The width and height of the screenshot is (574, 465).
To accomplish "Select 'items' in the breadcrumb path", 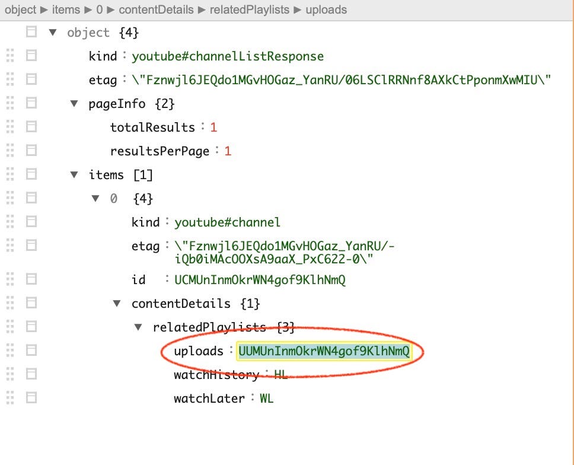I will 66,9.
